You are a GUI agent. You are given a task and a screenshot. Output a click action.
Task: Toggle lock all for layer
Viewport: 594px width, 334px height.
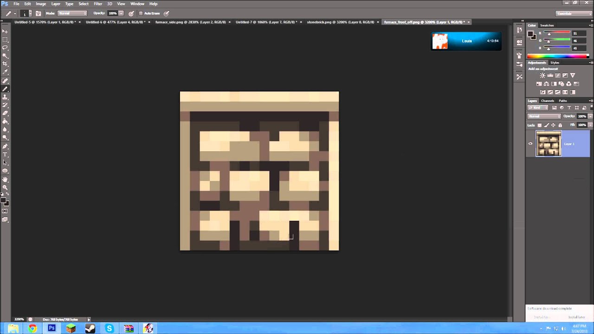560,125
